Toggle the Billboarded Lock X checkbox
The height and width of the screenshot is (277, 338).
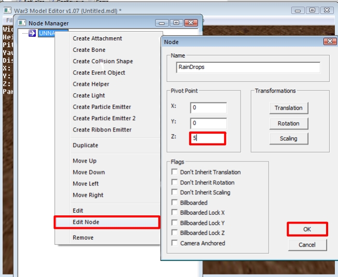click(174, 212)
